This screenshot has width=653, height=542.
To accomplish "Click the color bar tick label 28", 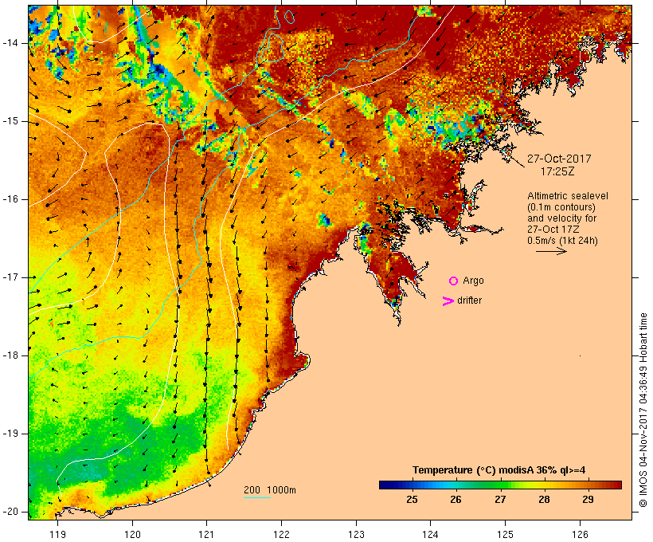I will [x=544, y=500].
